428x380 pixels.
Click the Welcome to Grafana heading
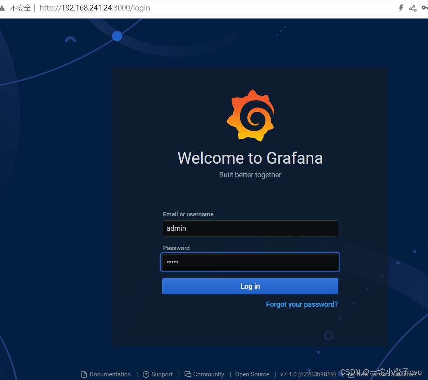coord(250,158)
